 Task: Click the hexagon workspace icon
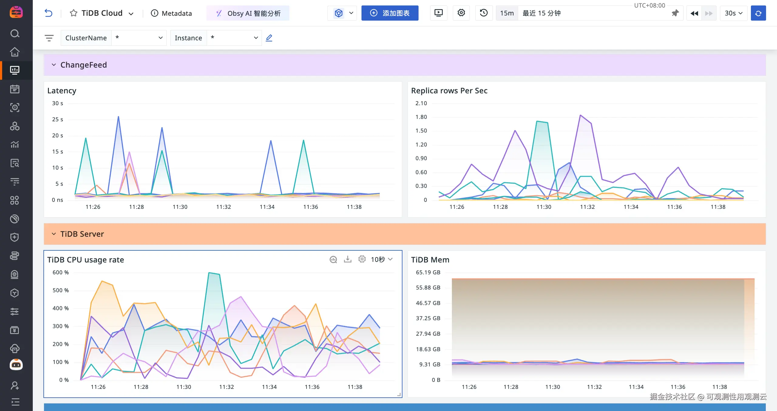[x=339, y=13]
